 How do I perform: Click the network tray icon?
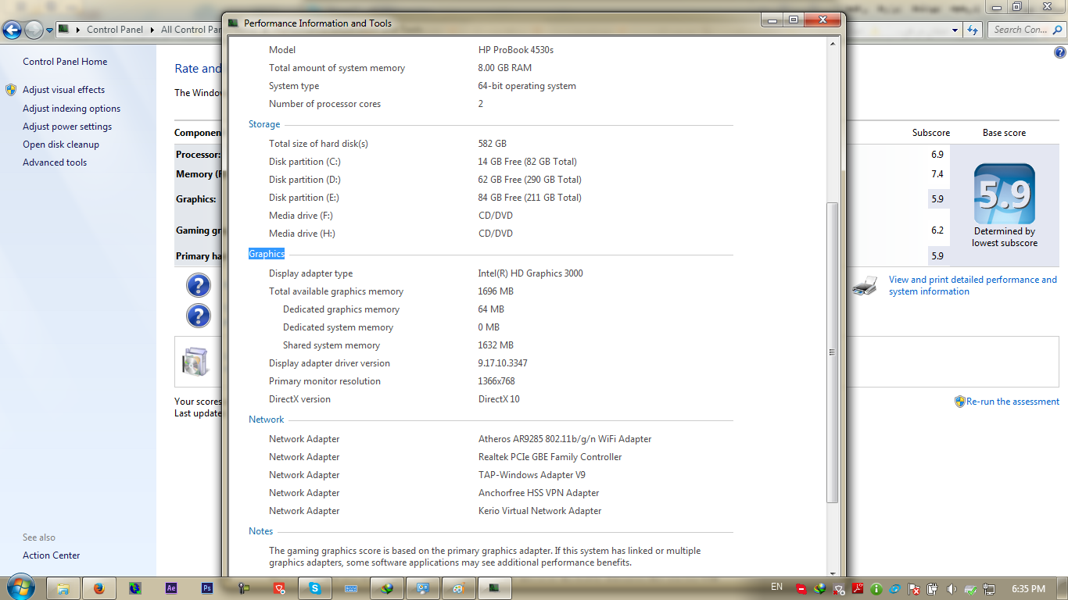989,588
